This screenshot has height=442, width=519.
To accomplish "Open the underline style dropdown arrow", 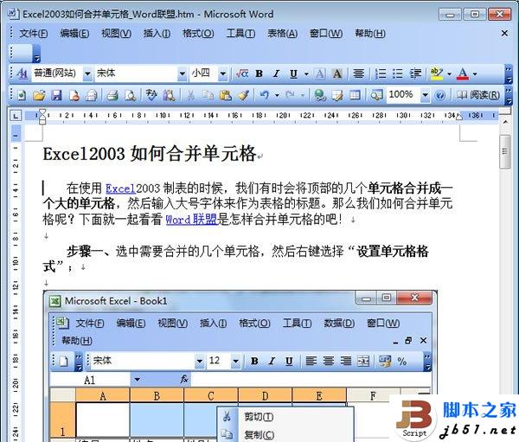I will [x=306, y=74].
